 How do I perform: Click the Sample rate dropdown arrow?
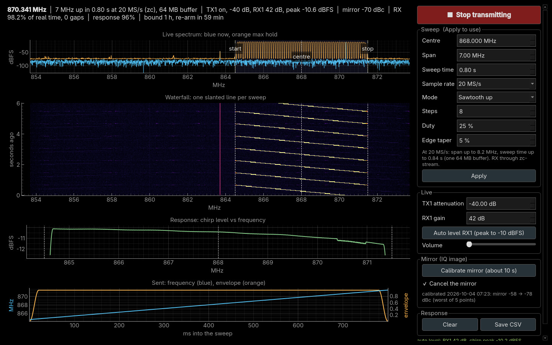click(x=532, y=84)
